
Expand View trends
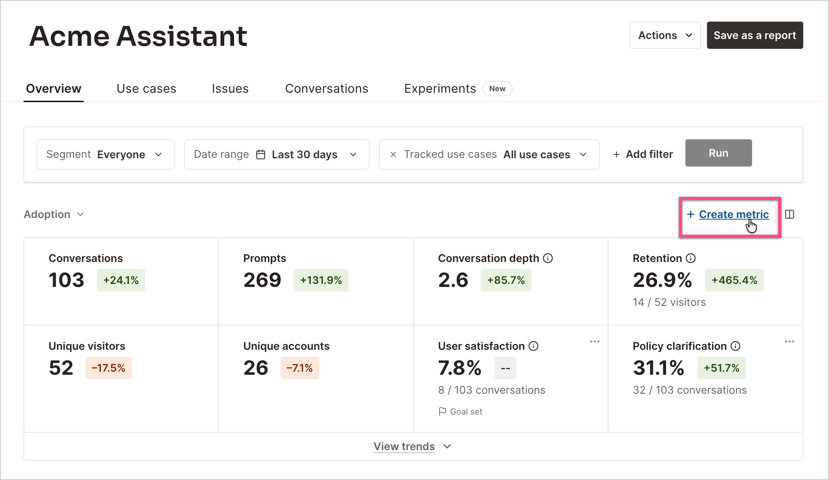[412, 446]
